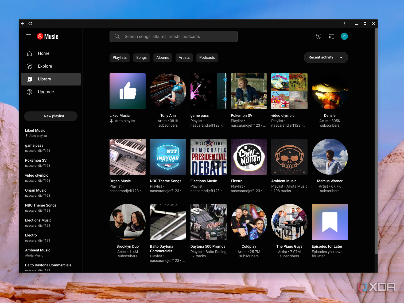Viewport: 404px width, 303px height.
Task: Play the Elections Music playlist overlay button
Action: coord(216,165)
